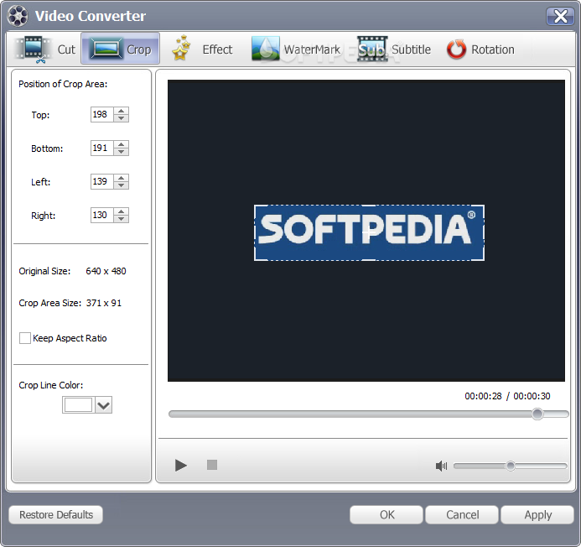
Task: Play the video preview
Action: point(181,465)
